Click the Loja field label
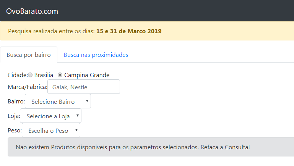Image resolution: width=294 pixels, height=166 pixels. pos(14,116)
